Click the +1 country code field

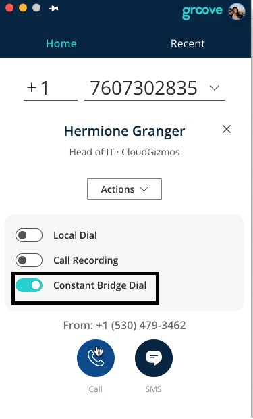[51, 88]
